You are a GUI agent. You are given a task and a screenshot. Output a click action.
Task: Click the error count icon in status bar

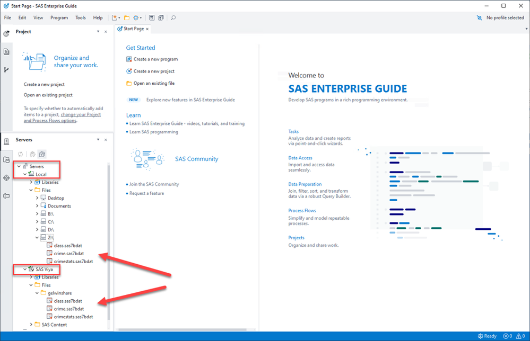coord(506,336)
